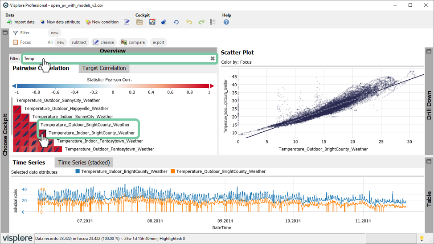The image size is (434, 244).
Task: Switch to the Pairwise Correlation tab
Action: click(41, 68)
